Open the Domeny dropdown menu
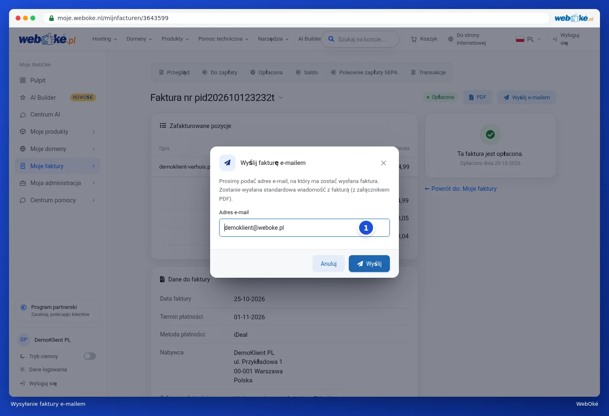 click(139, 39)
